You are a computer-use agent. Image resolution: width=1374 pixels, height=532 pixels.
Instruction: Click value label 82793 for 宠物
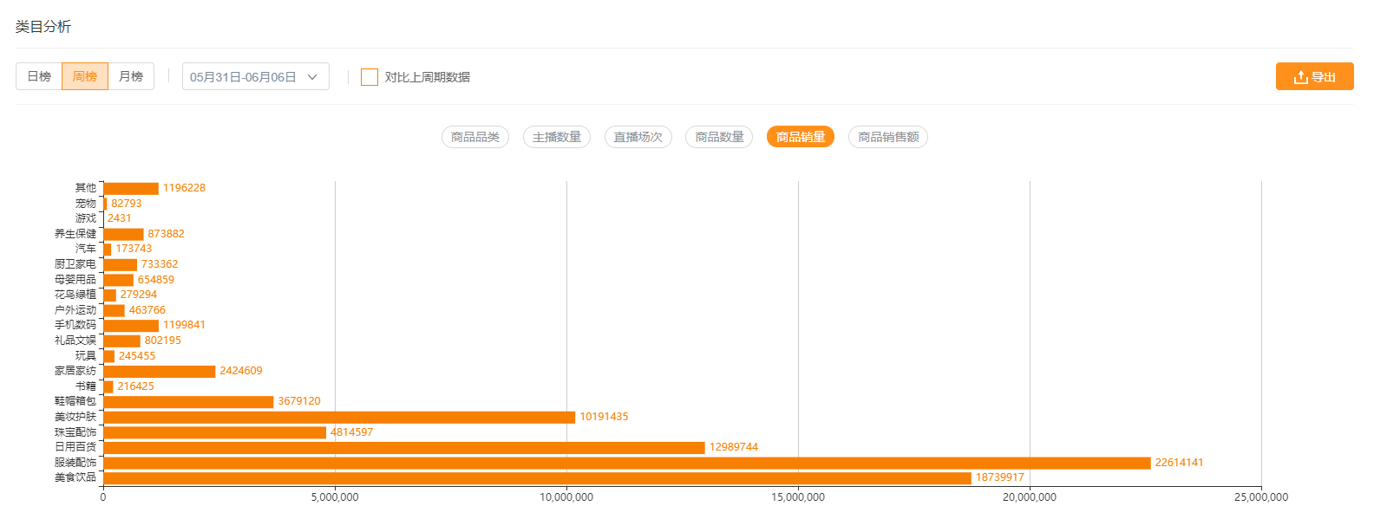pos(127,204)
